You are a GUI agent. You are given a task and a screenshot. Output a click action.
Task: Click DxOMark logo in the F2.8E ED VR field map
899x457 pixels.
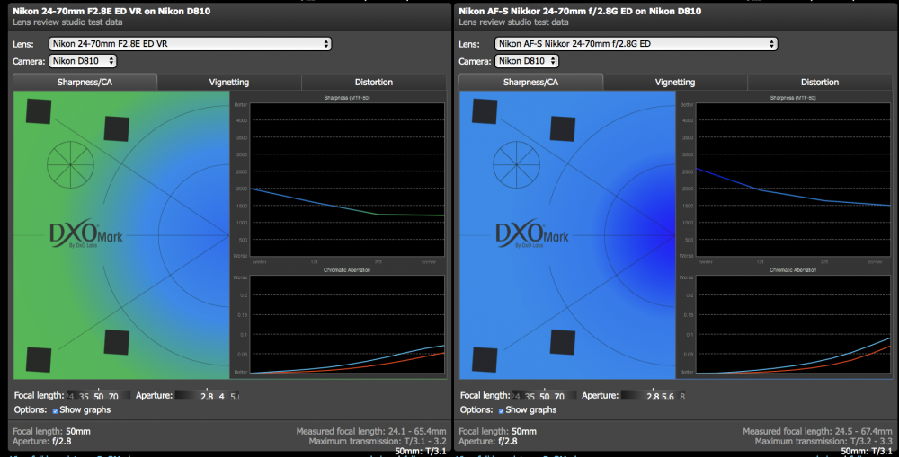click(86, 233)
